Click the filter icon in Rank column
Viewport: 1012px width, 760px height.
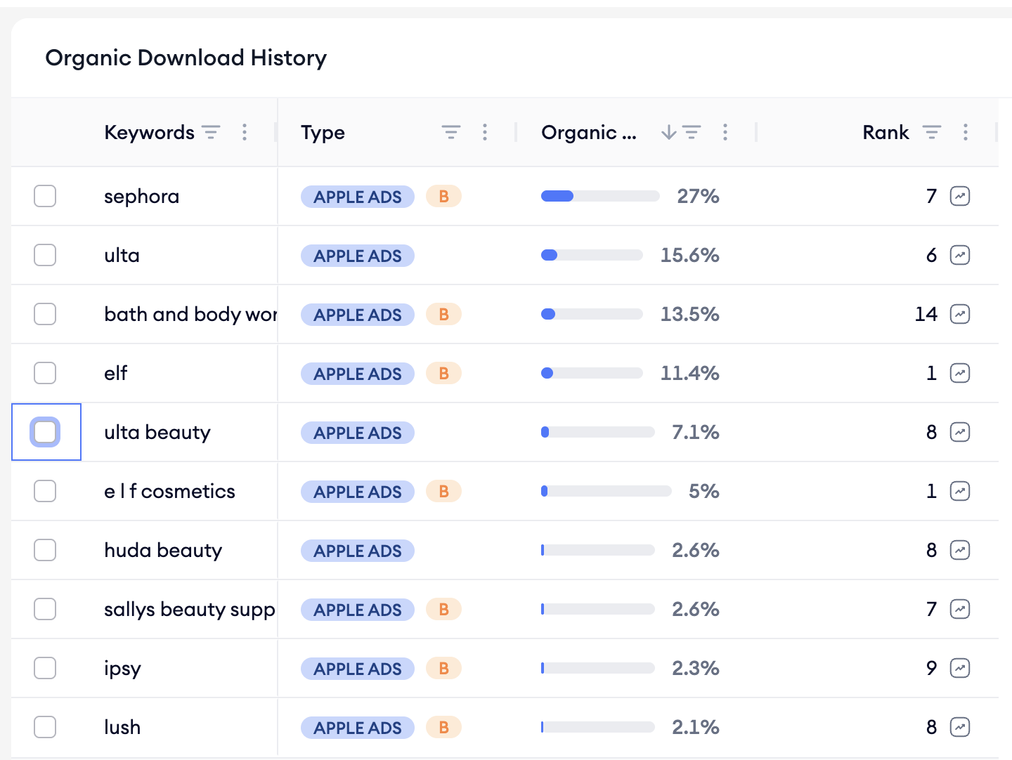[931, 132]
